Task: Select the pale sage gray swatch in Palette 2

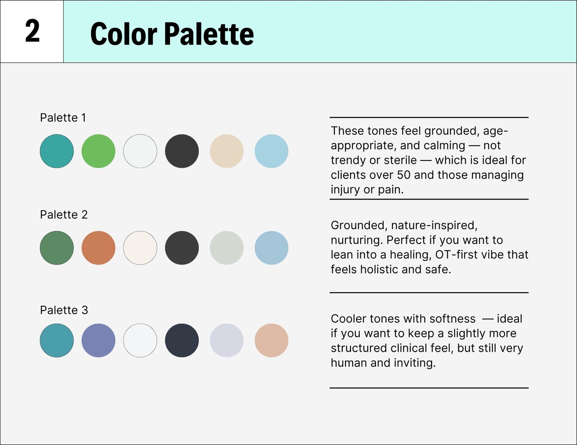Action: tap(226, 248)
